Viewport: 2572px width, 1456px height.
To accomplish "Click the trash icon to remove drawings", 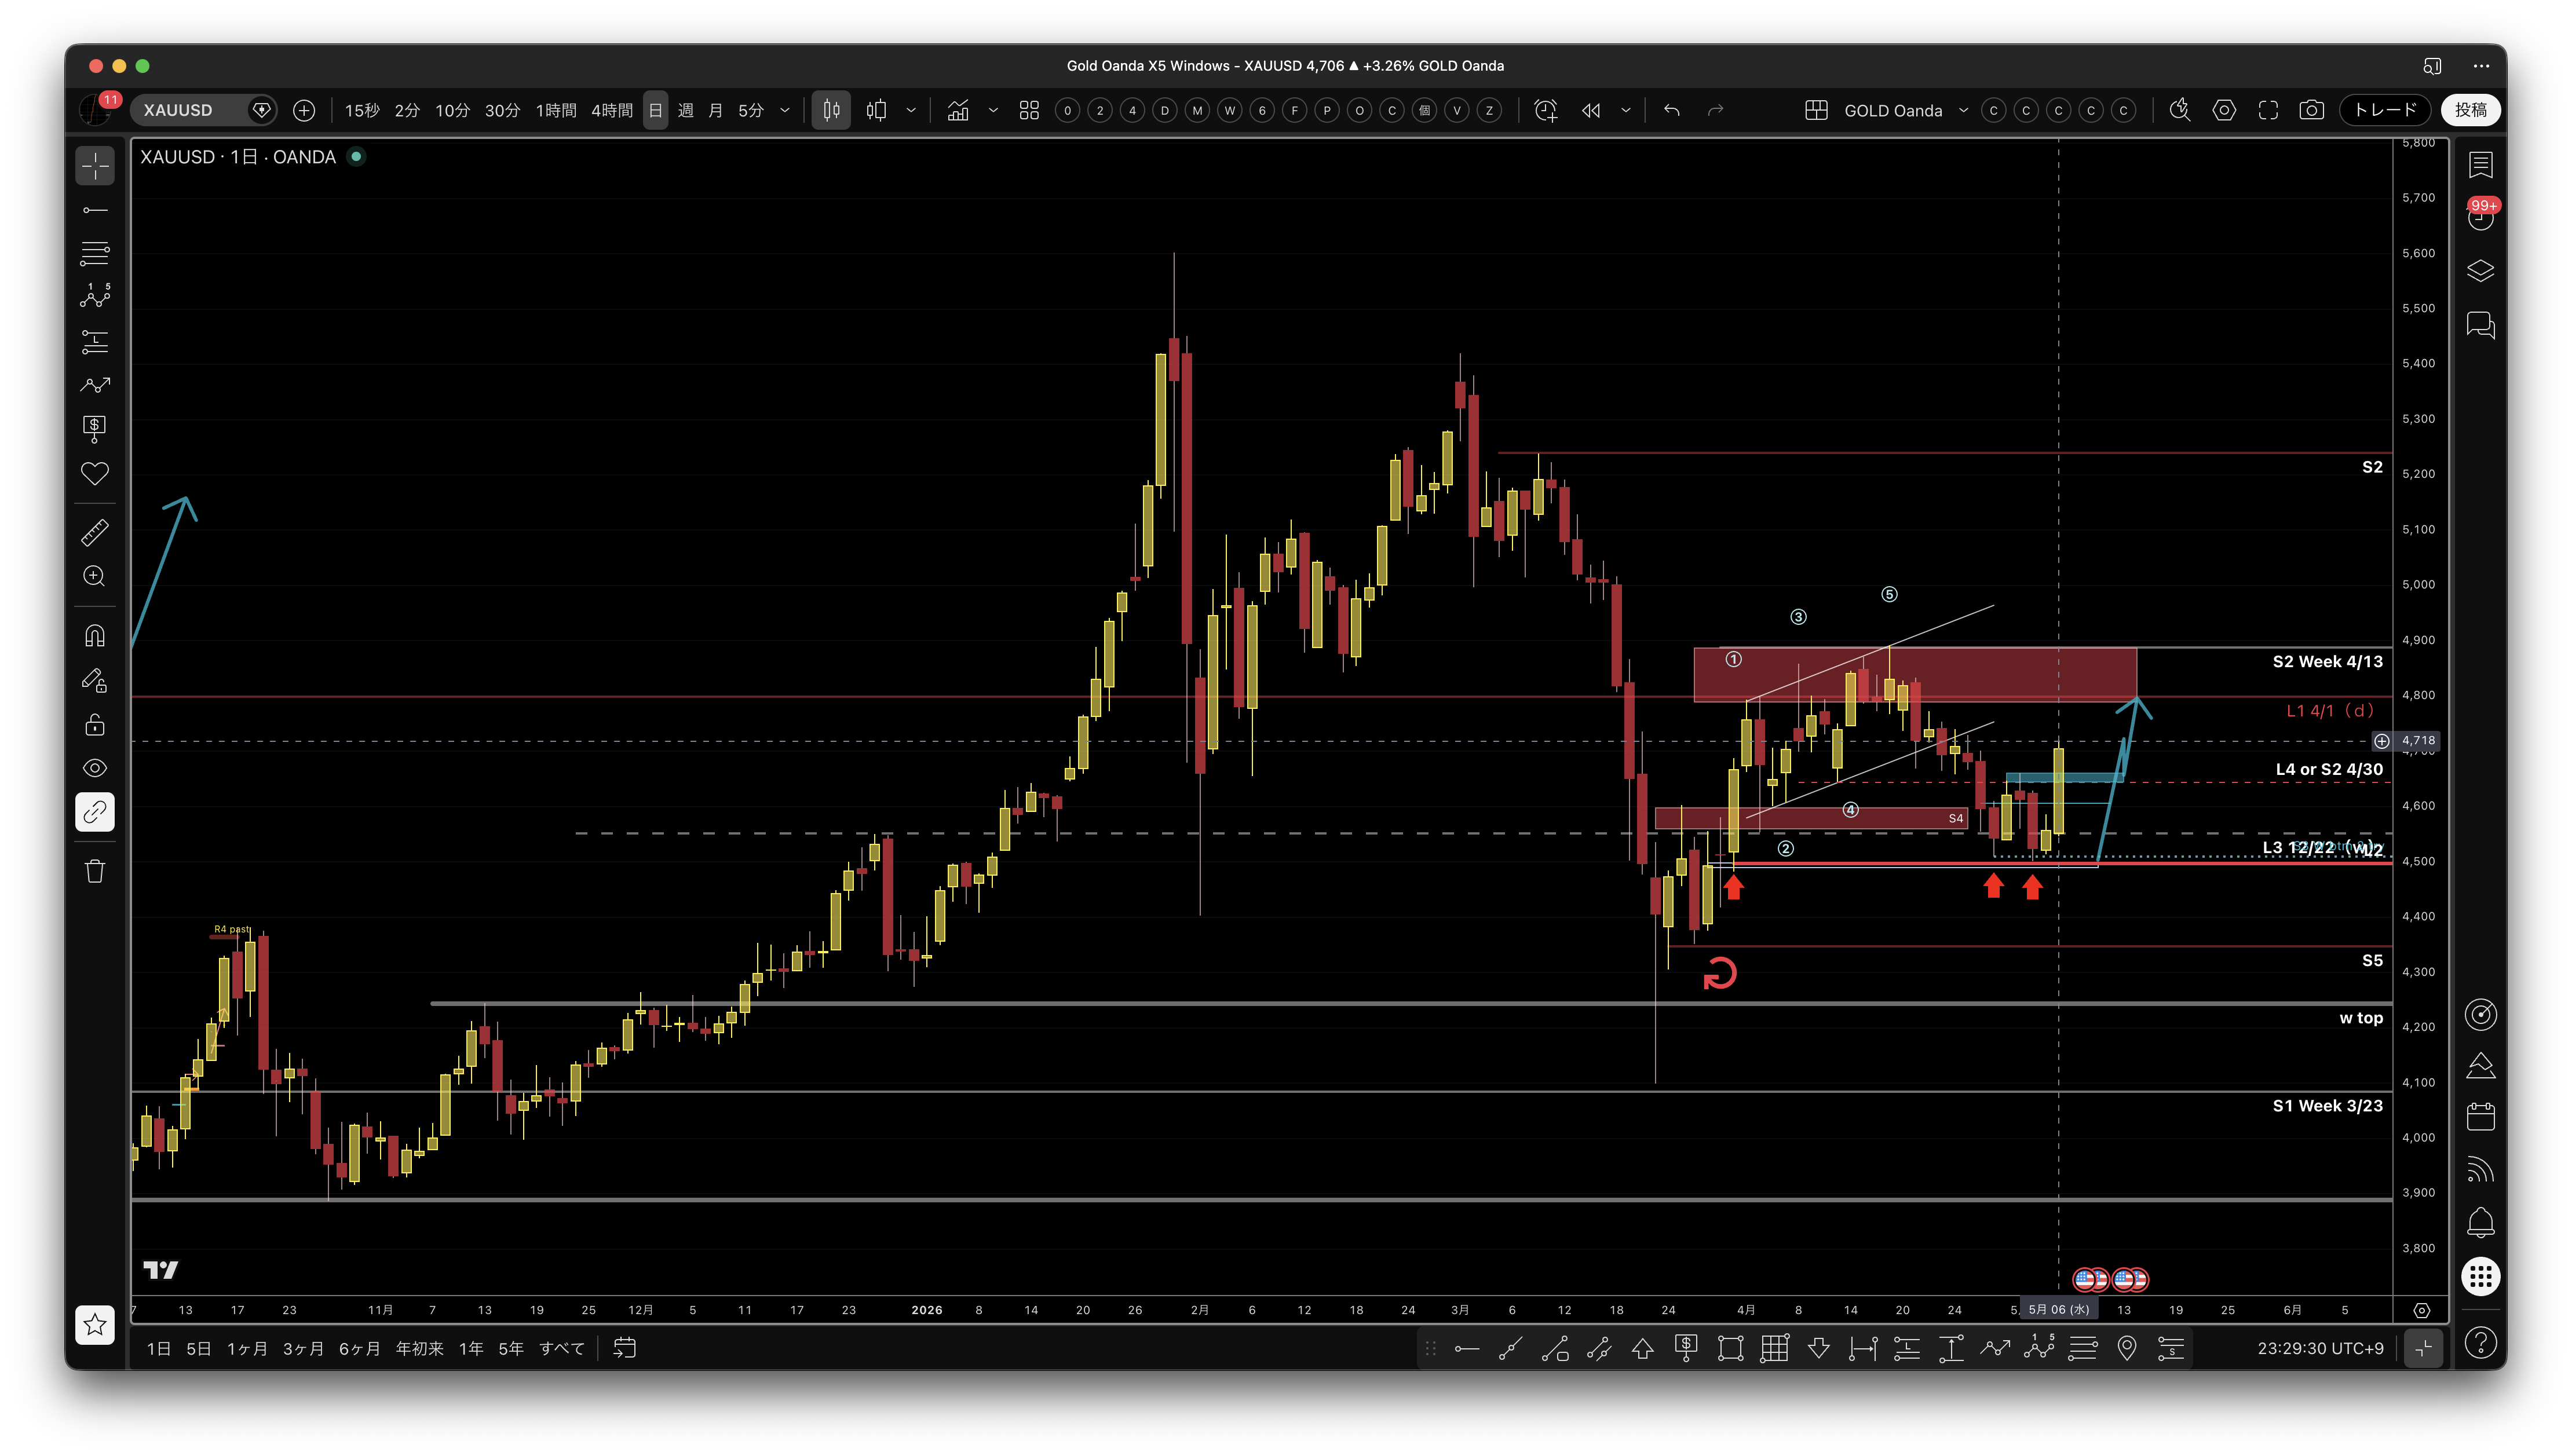I will point(95,871).
